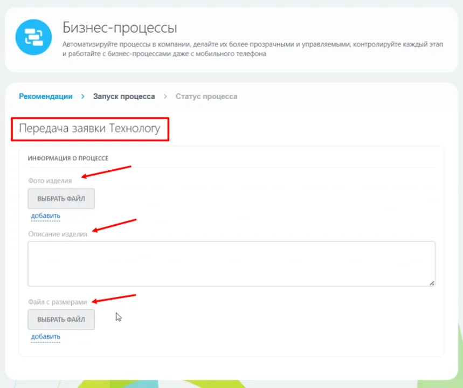Click chevron between Рекомендации and Запуск процесса

click(x=82, y=96)
